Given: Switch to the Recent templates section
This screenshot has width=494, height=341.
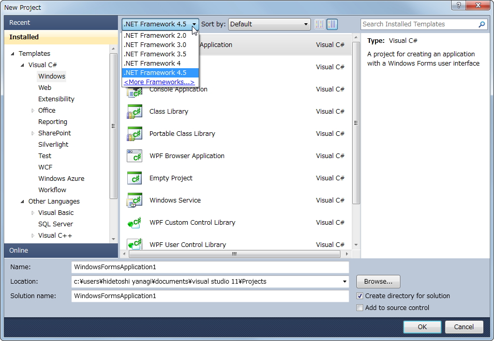Looking at the screenshot, I should 21,22.
